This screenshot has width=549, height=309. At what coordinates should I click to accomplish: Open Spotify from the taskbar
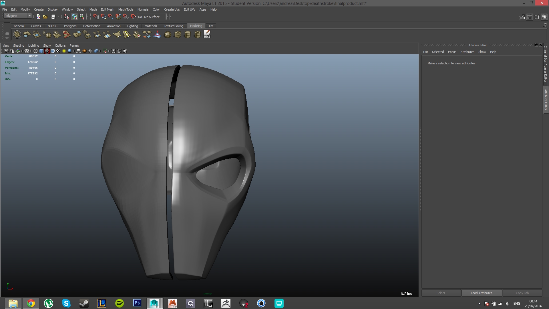[120, 303]
